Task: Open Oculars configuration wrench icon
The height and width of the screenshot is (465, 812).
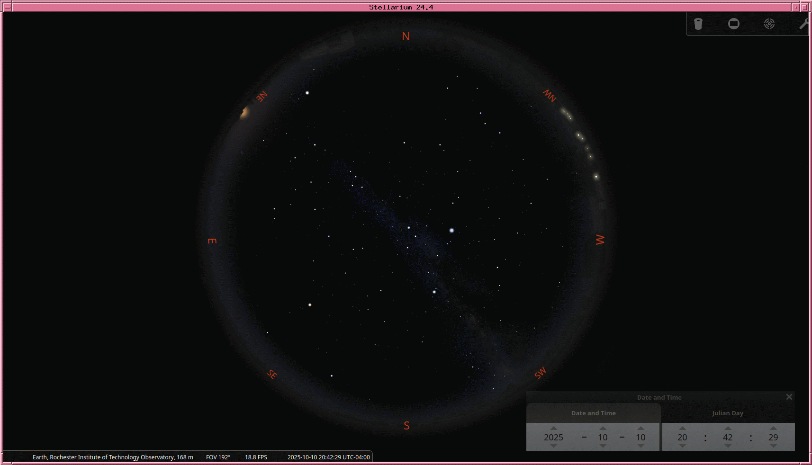Action: coord(803,24)
